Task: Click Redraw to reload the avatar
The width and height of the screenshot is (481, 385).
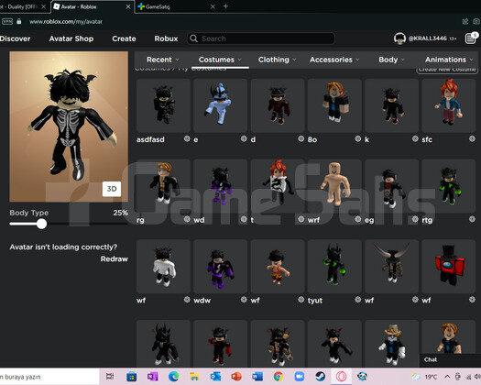Action: pyautogui.click(x=115, y=258)
